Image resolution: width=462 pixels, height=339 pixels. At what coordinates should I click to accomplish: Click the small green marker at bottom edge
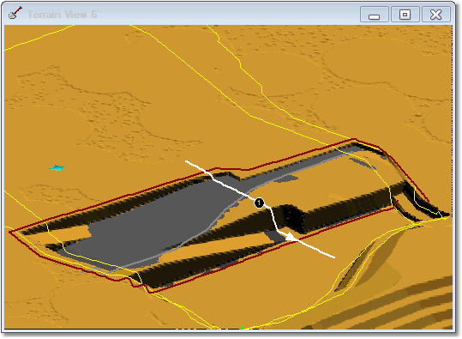coord(243,328)
